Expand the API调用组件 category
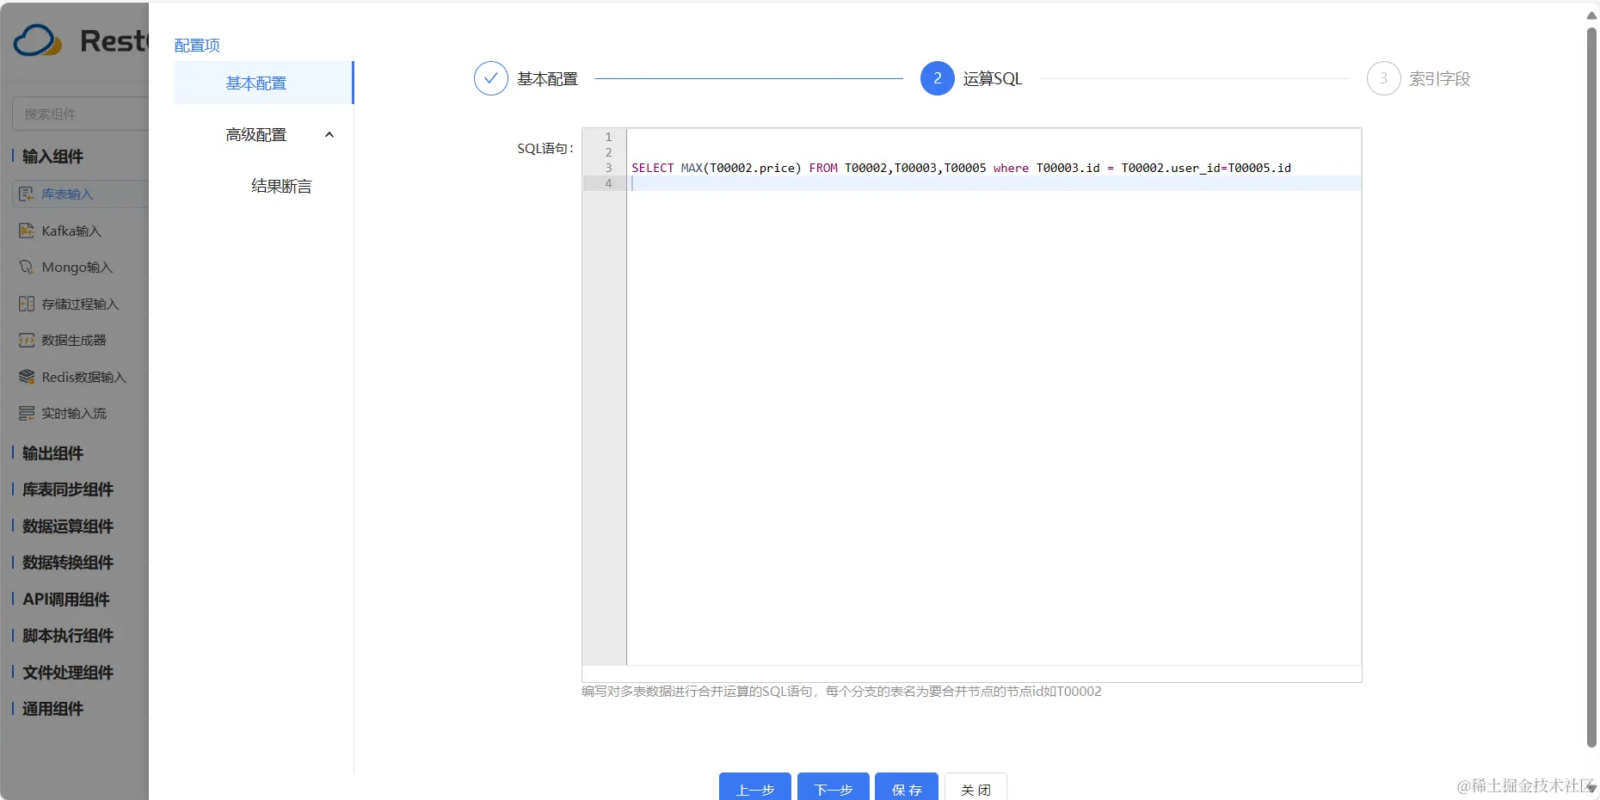 pos(66,600)
